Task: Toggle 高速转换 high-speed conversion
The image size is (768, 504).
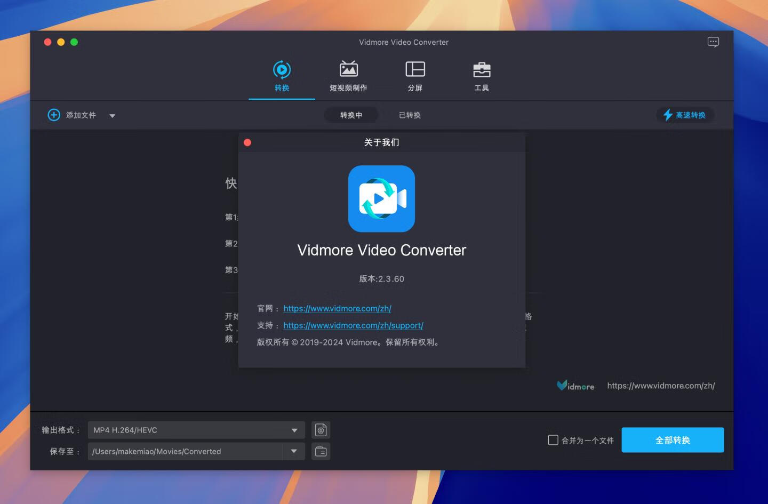Action: click(x=685, y=115)
